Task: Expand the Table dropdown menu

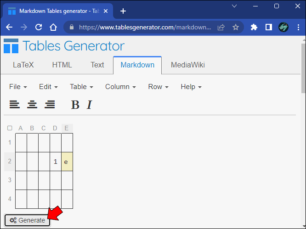Action: [x=81, y=87]
